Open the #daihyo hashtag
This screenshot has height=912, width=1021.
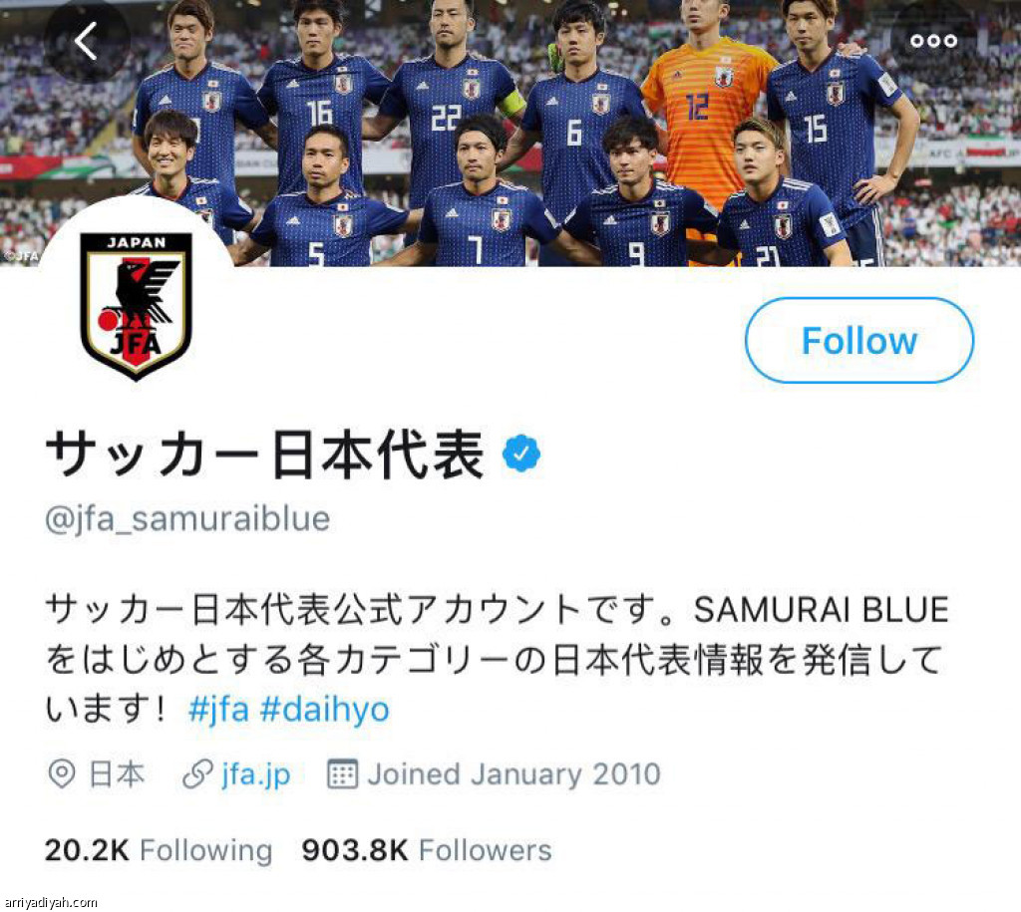click(324, 709)
